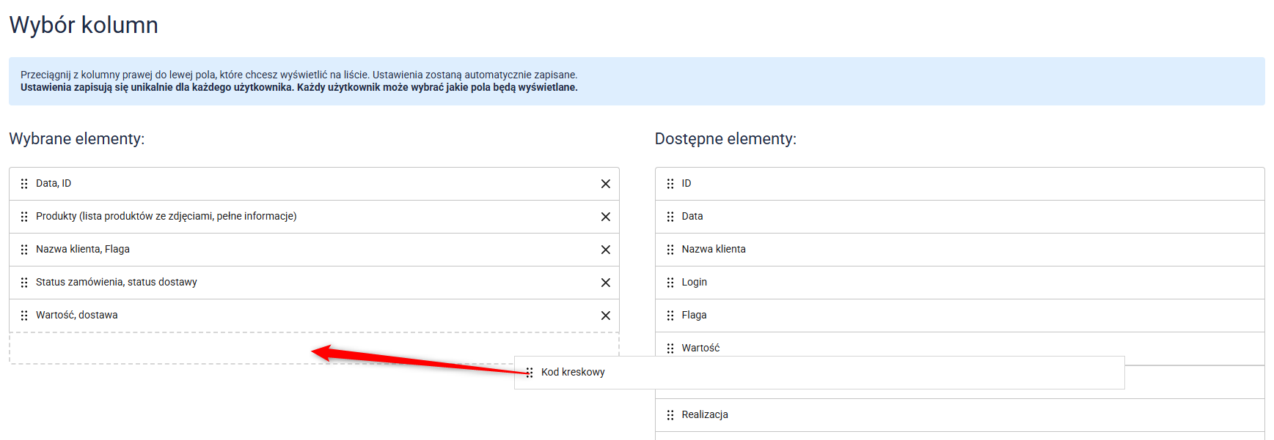Image resolution: width=1274 pixels, height=440 pixels.
Task: Remove the "Data, ID" selected column
Action: tap(605, 184)
